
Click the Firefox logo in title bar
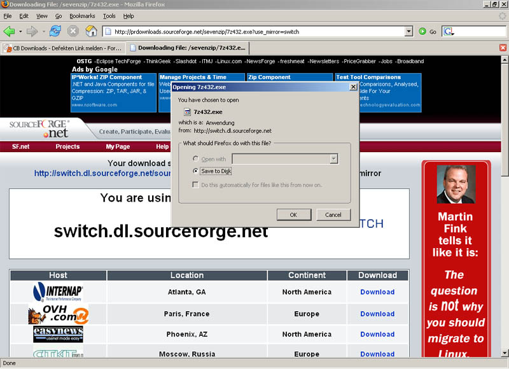(4, 4)
